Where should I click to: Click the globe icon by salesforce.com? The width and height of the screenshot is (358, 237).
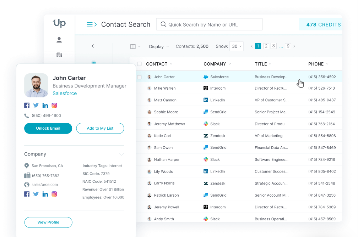pos(27,185)
